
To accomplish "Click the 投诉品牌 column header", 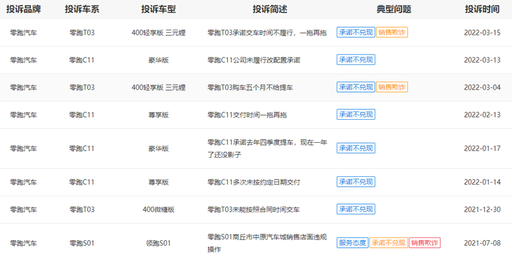I will tap(23, 9).
